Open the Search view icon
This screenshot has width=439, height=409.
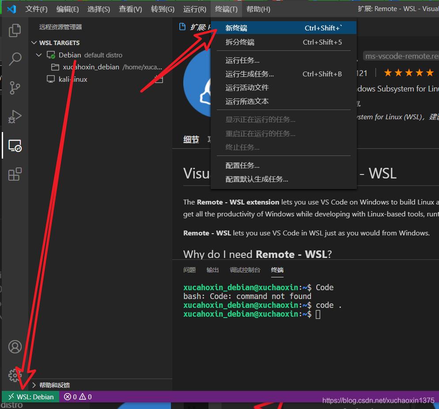click(15, 59)
